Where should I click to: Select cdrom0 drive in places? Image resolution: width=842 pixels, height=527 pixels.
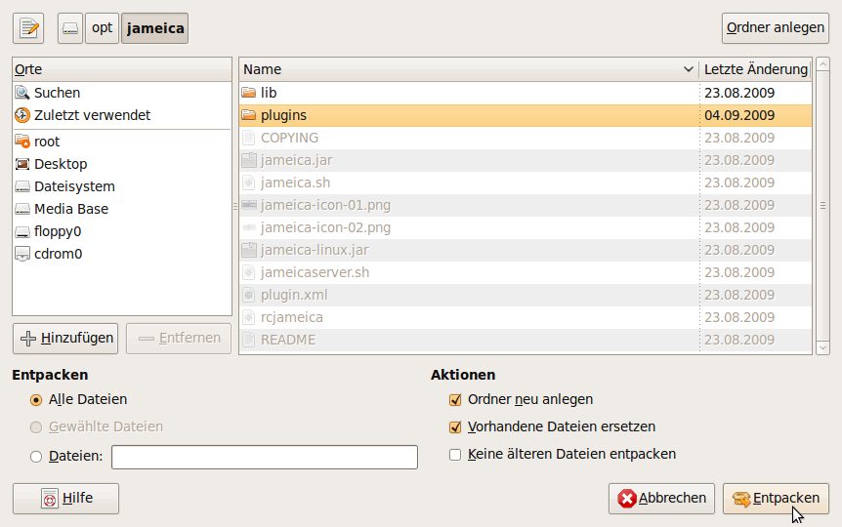tap(122, 255)
